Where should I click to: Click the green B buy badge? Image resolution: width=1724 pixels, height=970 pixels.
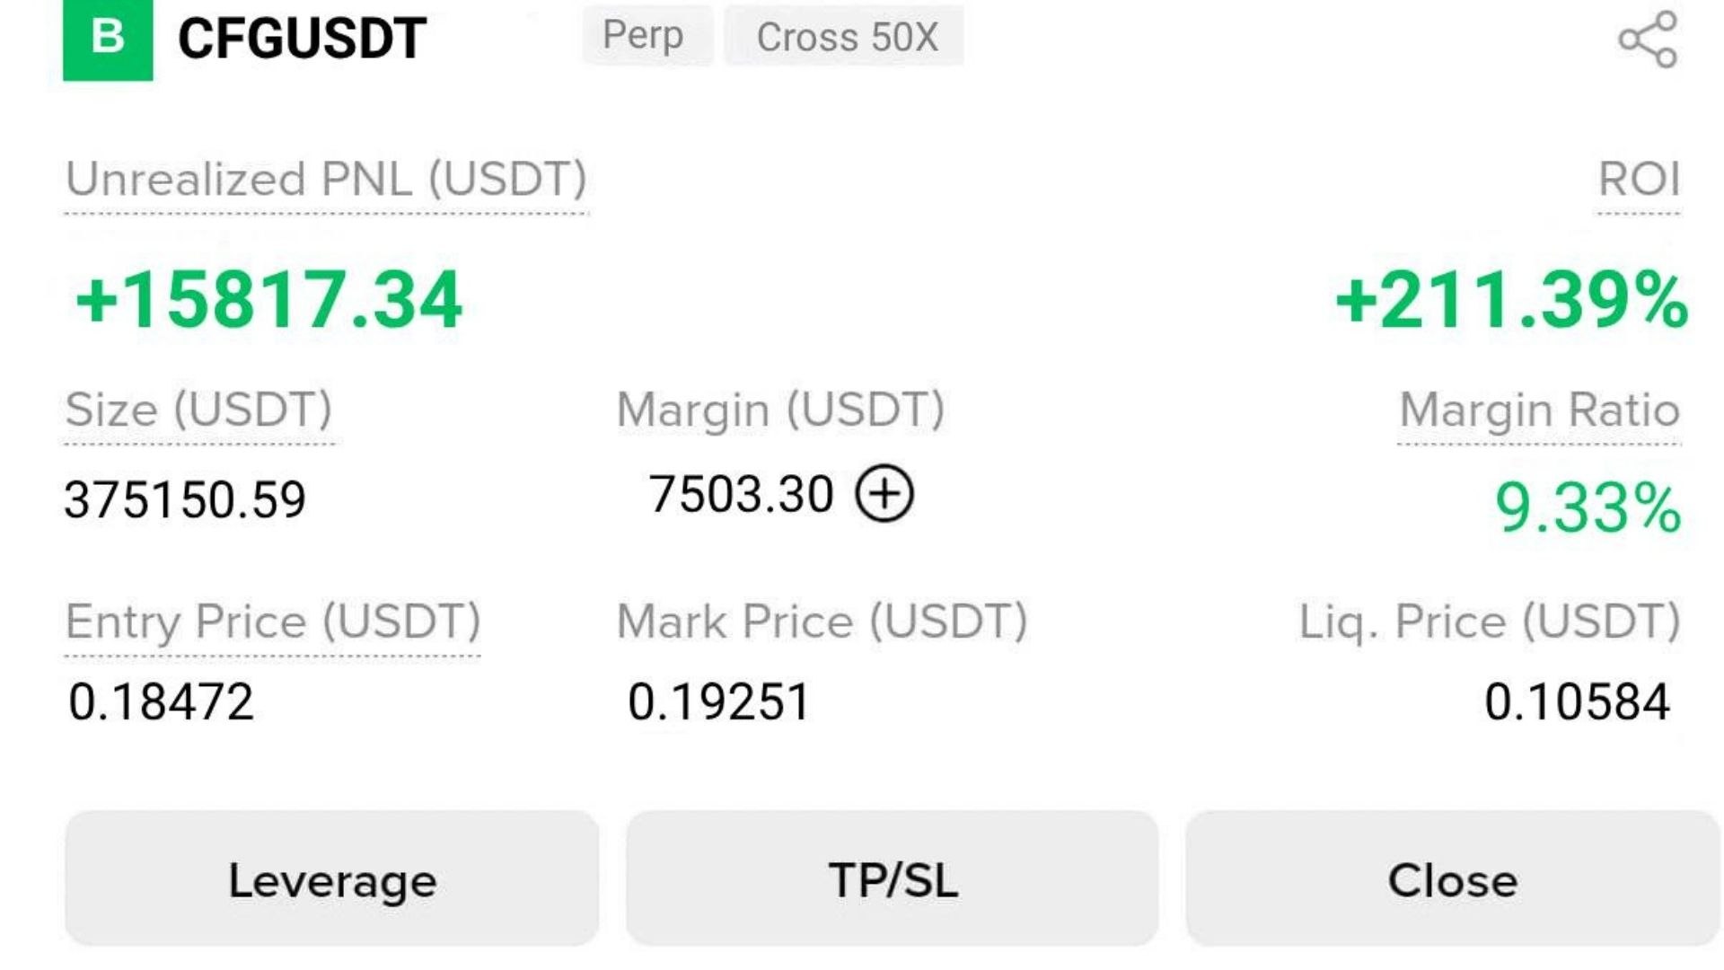[x=108, y=40]
